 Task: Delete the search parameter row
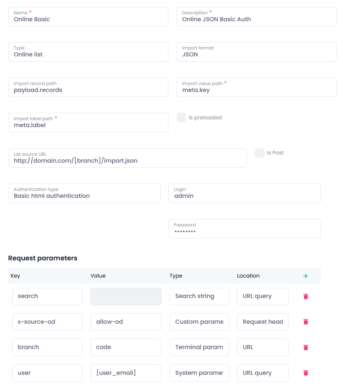click(x=306, y=296)
